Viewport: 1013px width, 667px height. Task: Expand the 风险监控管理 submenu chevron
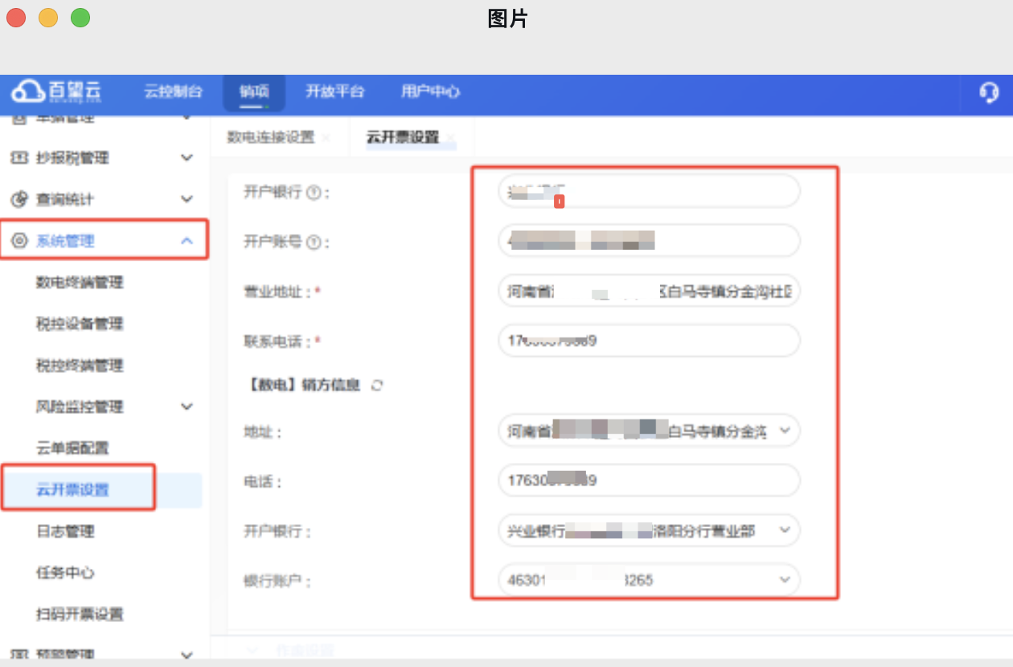[x=187, y=407]
